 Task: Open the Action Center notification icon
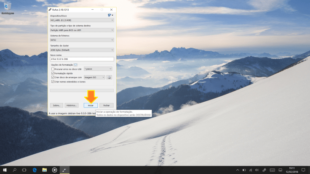click(x=304, y=170)
